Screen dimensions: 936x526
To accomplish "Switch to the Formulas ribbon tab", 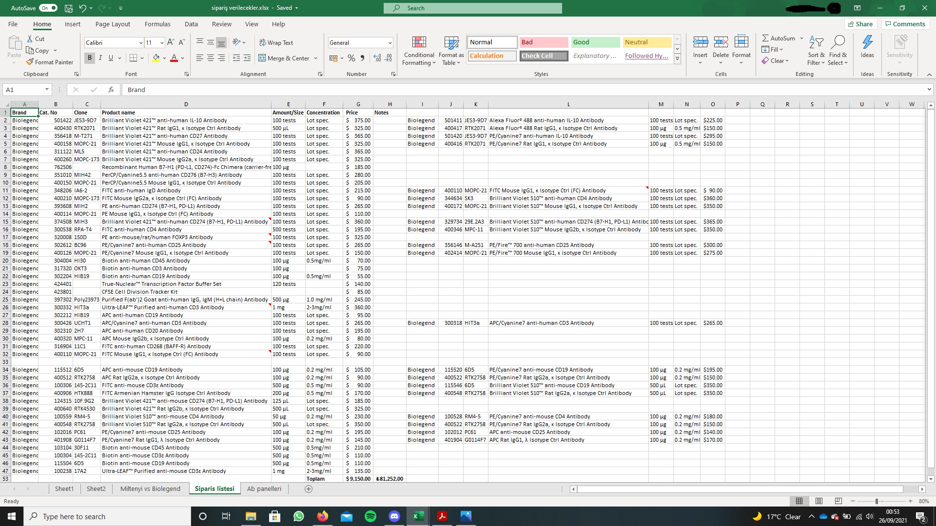I will point(157,24).
